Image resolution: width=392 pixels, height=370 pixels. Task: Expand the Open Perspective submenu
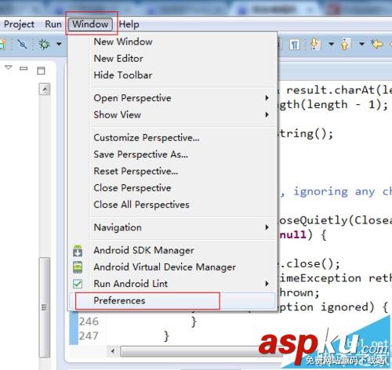coord(172,98)
